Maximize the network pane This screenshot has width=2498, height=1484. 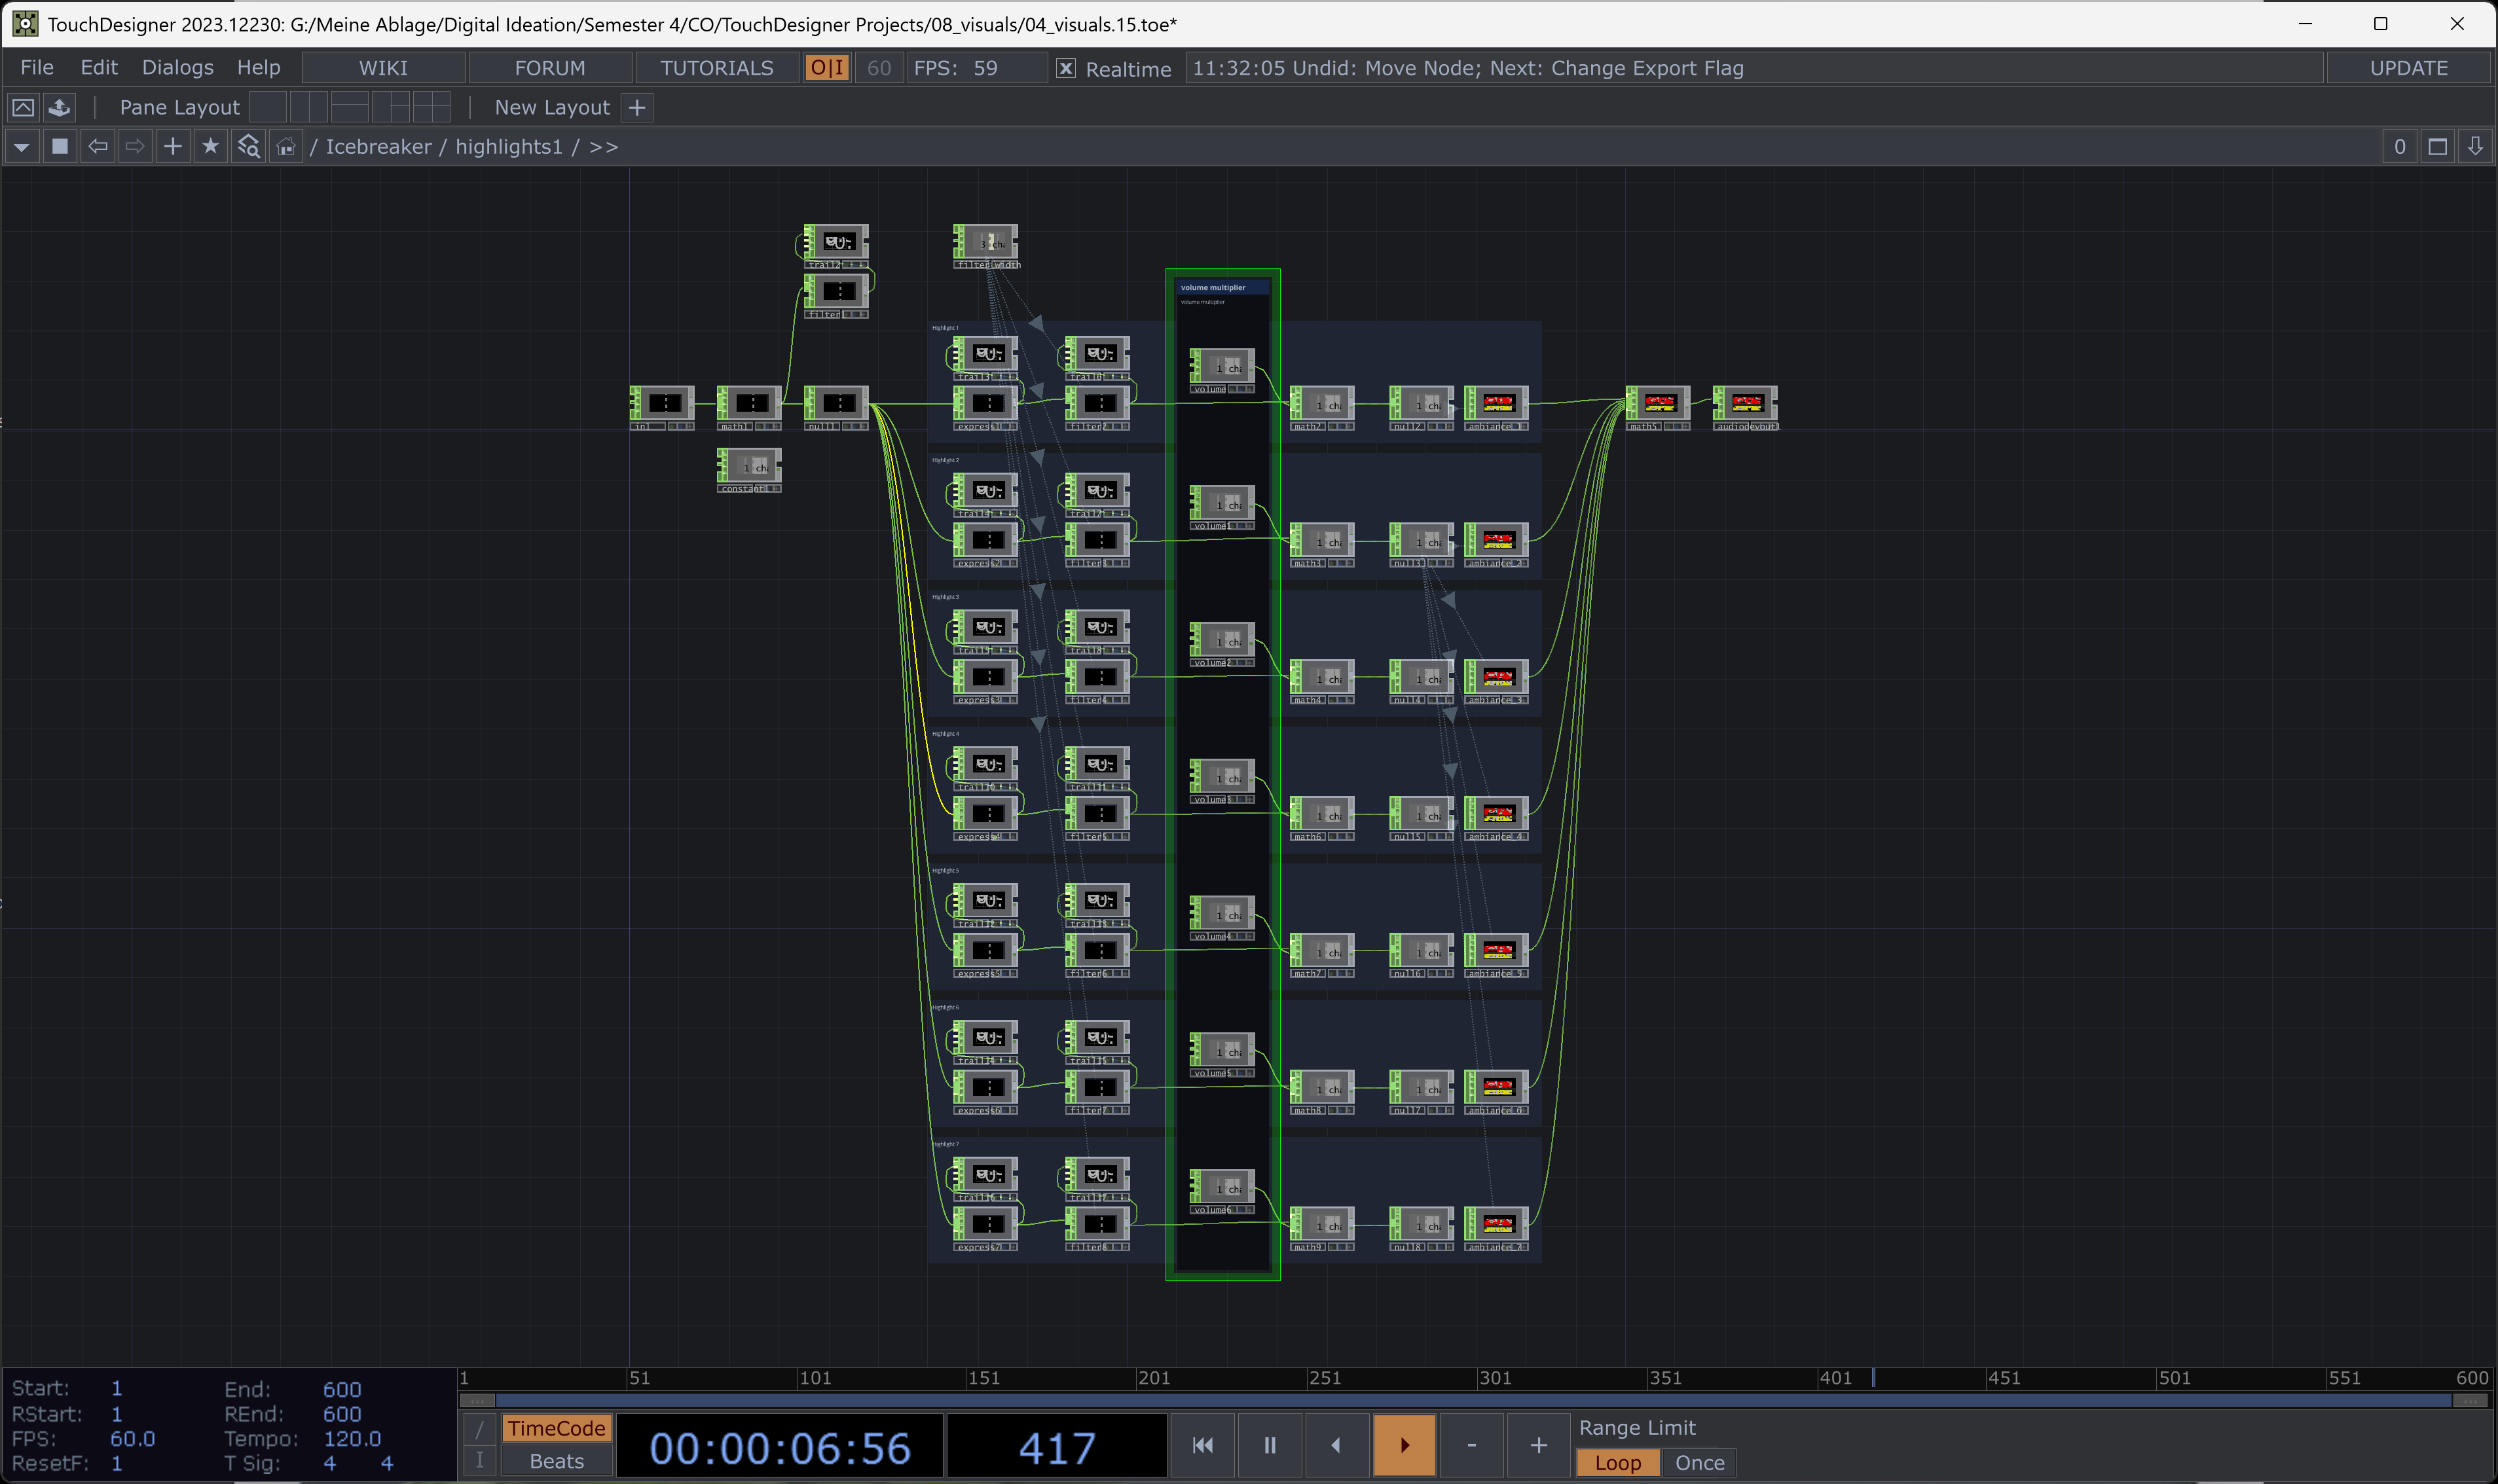click(x=2438, y=147)
